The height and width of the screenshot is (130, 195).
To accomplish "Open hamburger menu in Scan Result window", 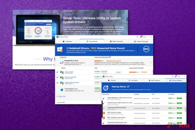I will point(145,37).
